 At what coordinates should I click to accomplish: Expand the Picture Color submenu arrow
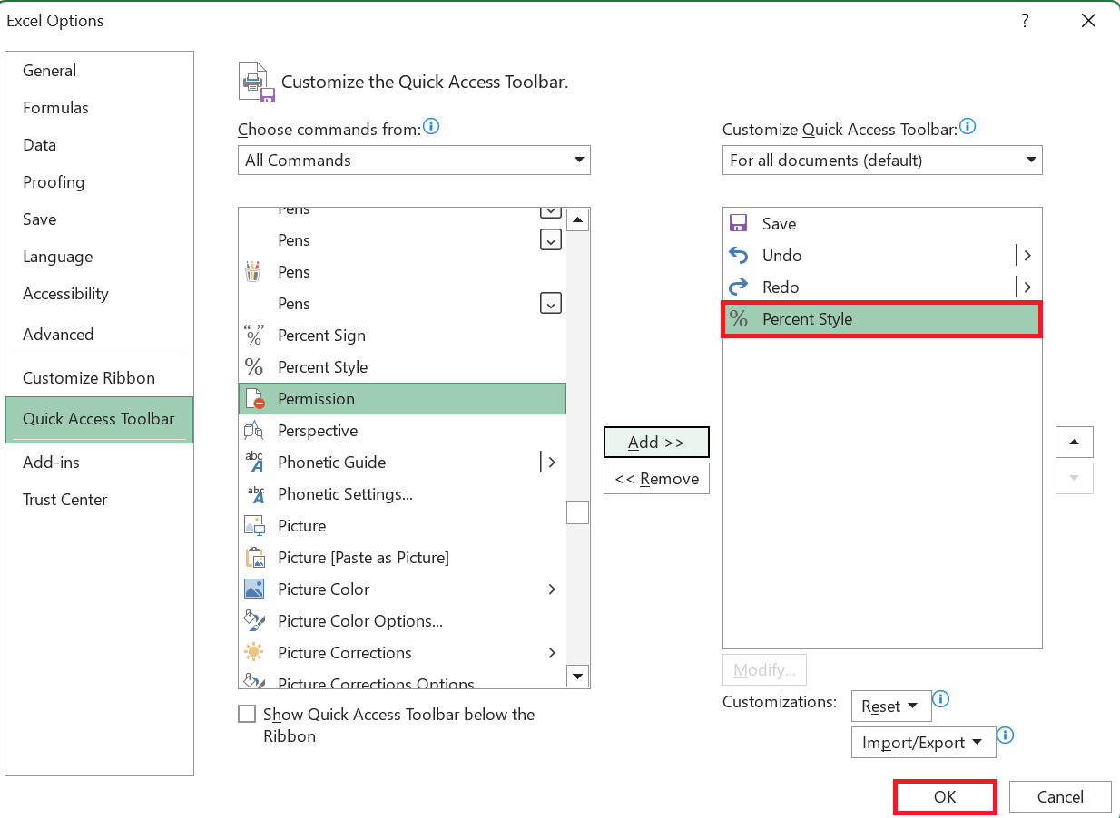[x=552, y=589]
